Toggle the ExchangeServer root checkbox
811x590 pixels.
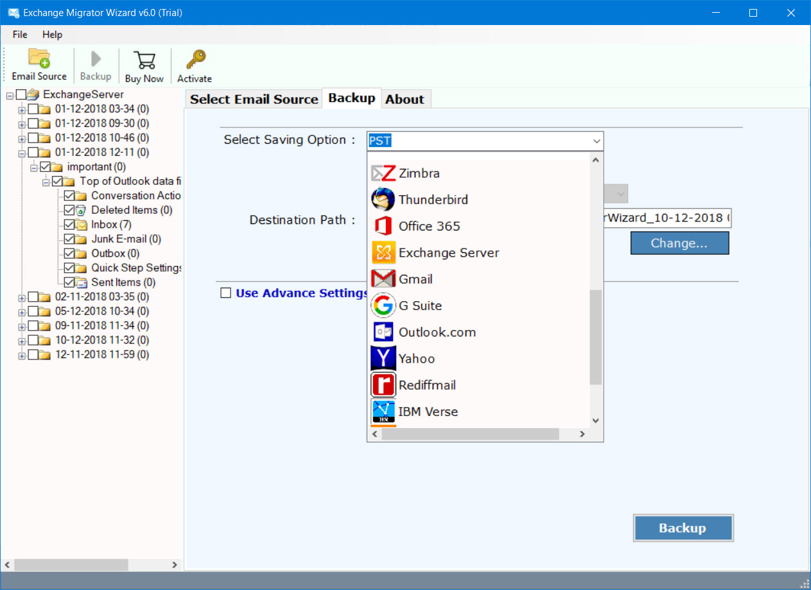point(21,94)
